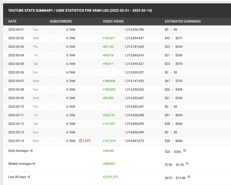Click earnings $22 - $349
The image size is (231, 185).
[x=173, y=47]
